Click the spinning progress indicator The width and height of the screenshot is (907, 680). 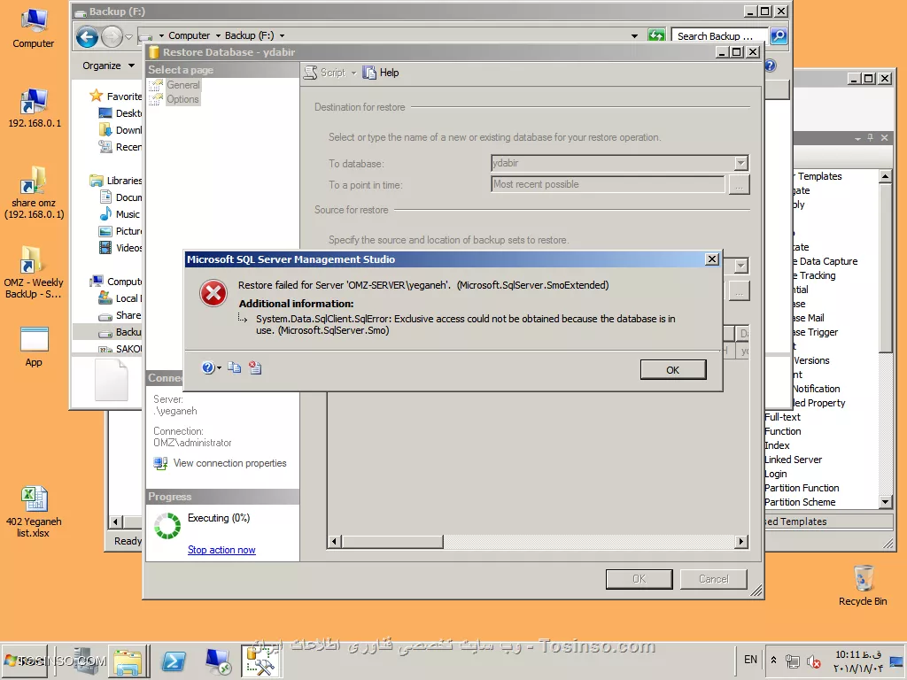pyautogui.click(x=167, y=526)
